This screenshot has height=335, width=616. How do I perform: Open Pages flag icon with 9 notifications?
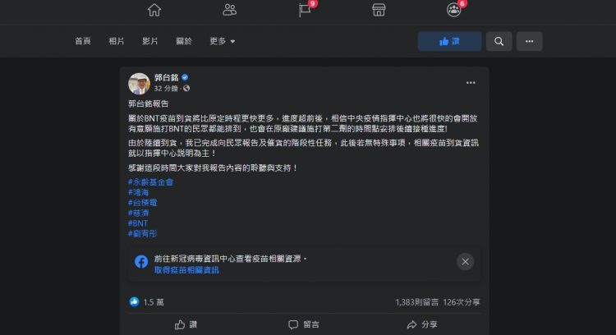[306, 10]
